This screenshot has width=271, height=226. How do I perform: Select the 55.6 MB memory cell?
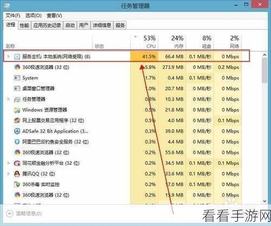pos(172,152)
